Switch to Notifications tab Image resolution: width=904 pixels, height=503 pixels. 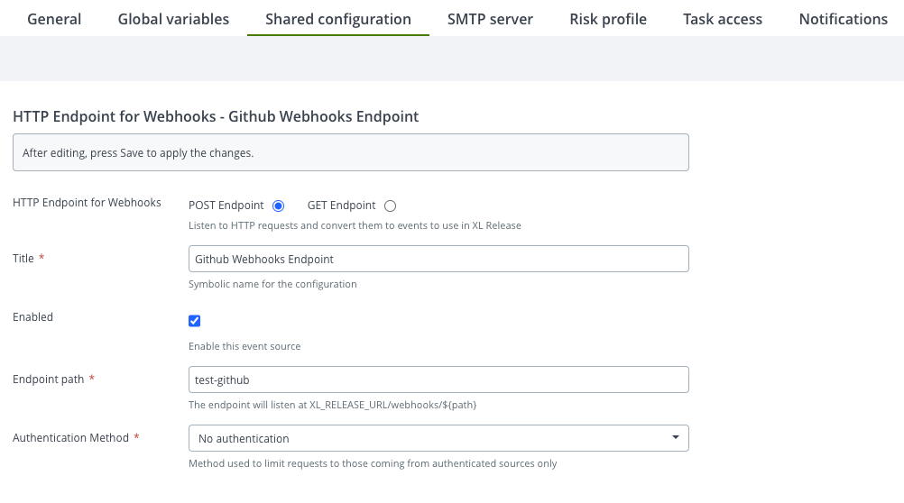click(x=843, y=19)
